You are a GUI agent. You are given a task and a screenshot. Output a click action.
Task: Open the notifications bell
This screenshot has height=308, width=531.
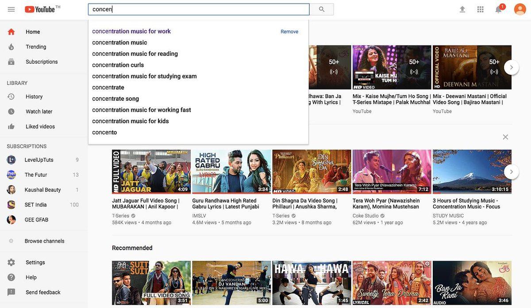(x=499, y=9)
